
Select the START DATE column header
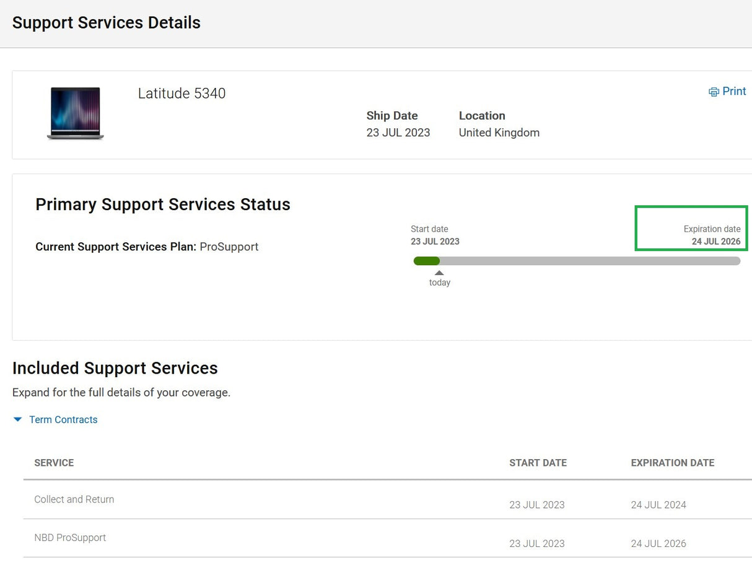(538, 463)
